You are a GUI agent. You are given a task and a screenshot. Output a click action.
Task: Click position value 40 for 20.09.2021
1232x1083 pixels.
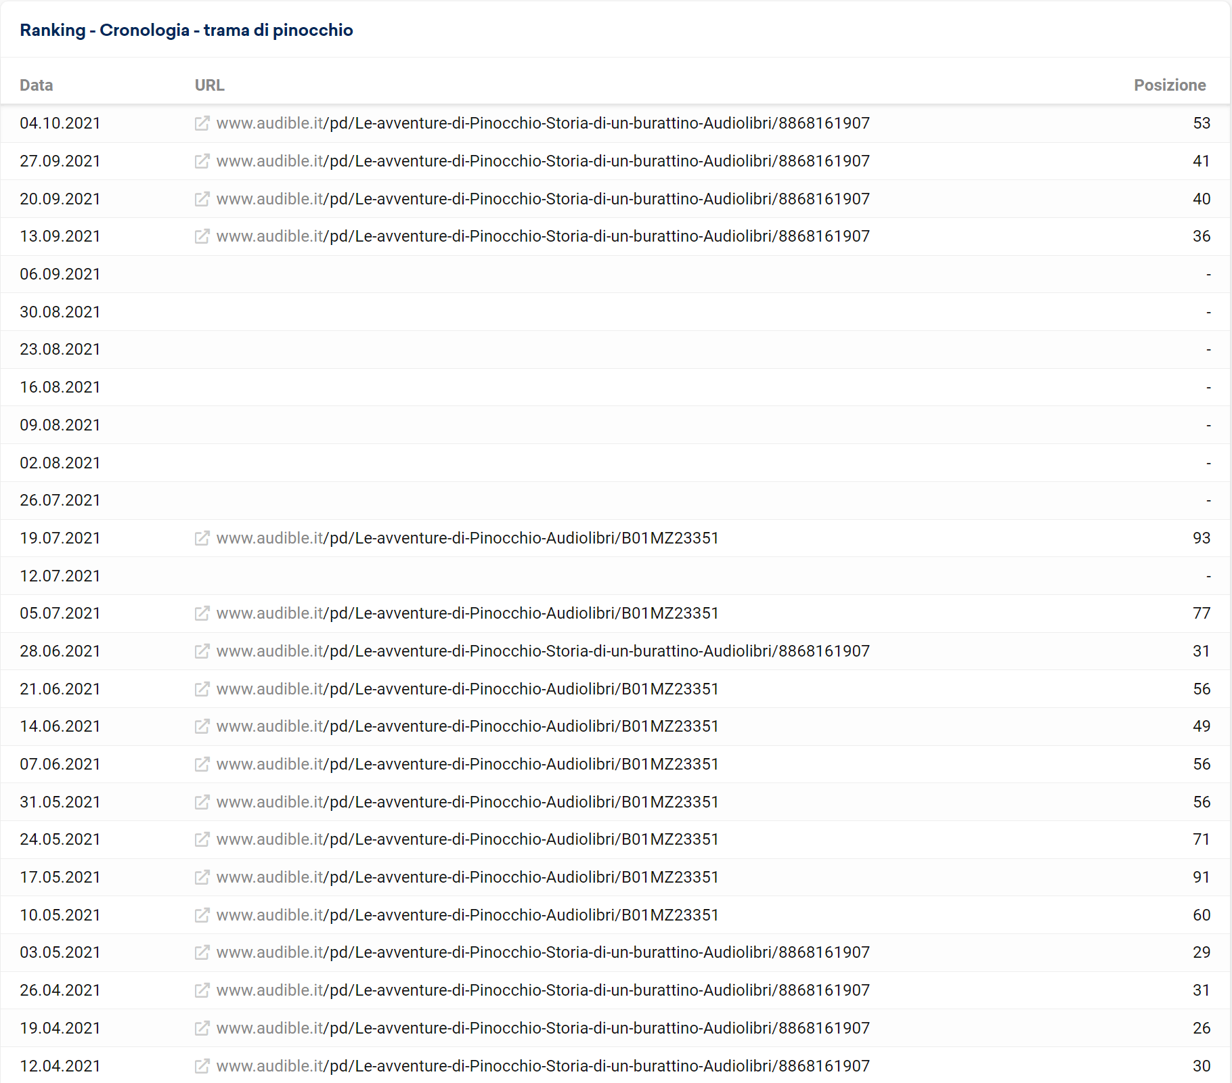[x=1202, y=199]
